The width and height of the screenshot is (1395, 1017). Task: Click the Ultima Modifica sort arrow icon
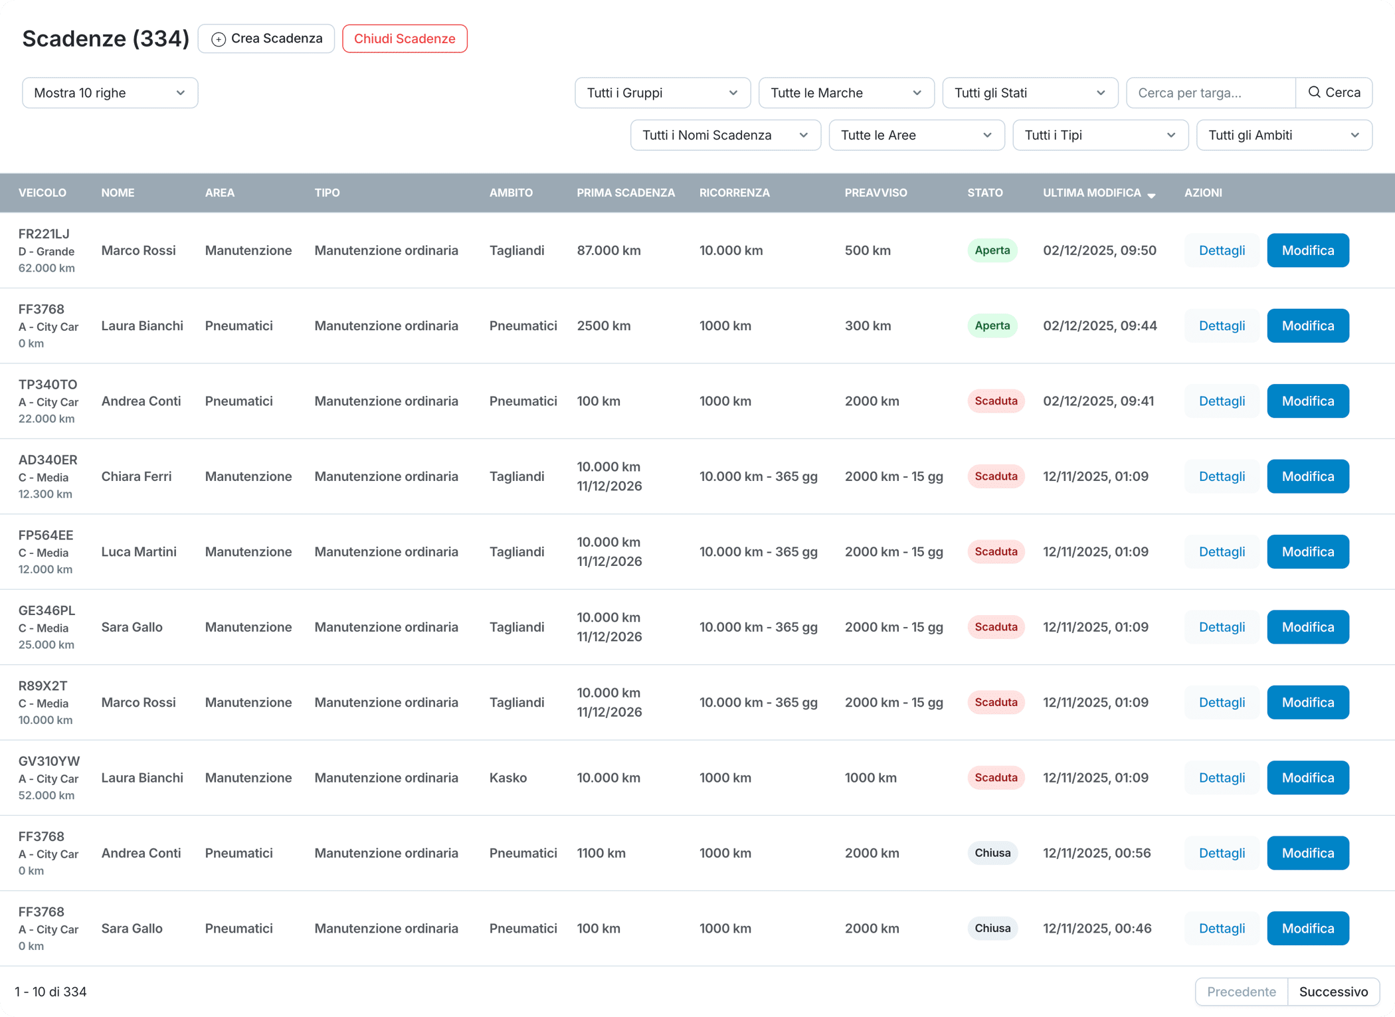[x=1151, y=195]
